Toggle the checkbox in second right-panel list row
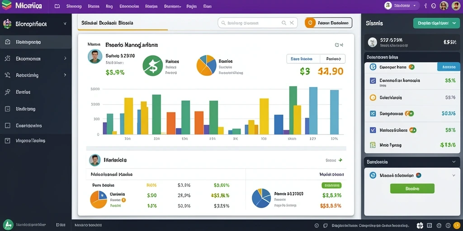 373,80
